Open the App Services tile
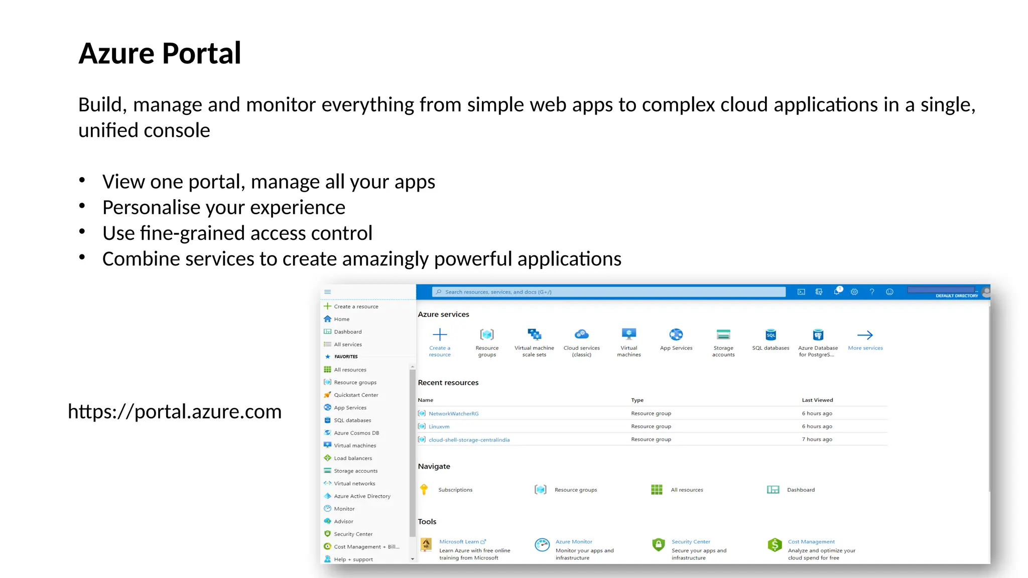The height and width of the screenshot is (578, 1028). (676, 339)
